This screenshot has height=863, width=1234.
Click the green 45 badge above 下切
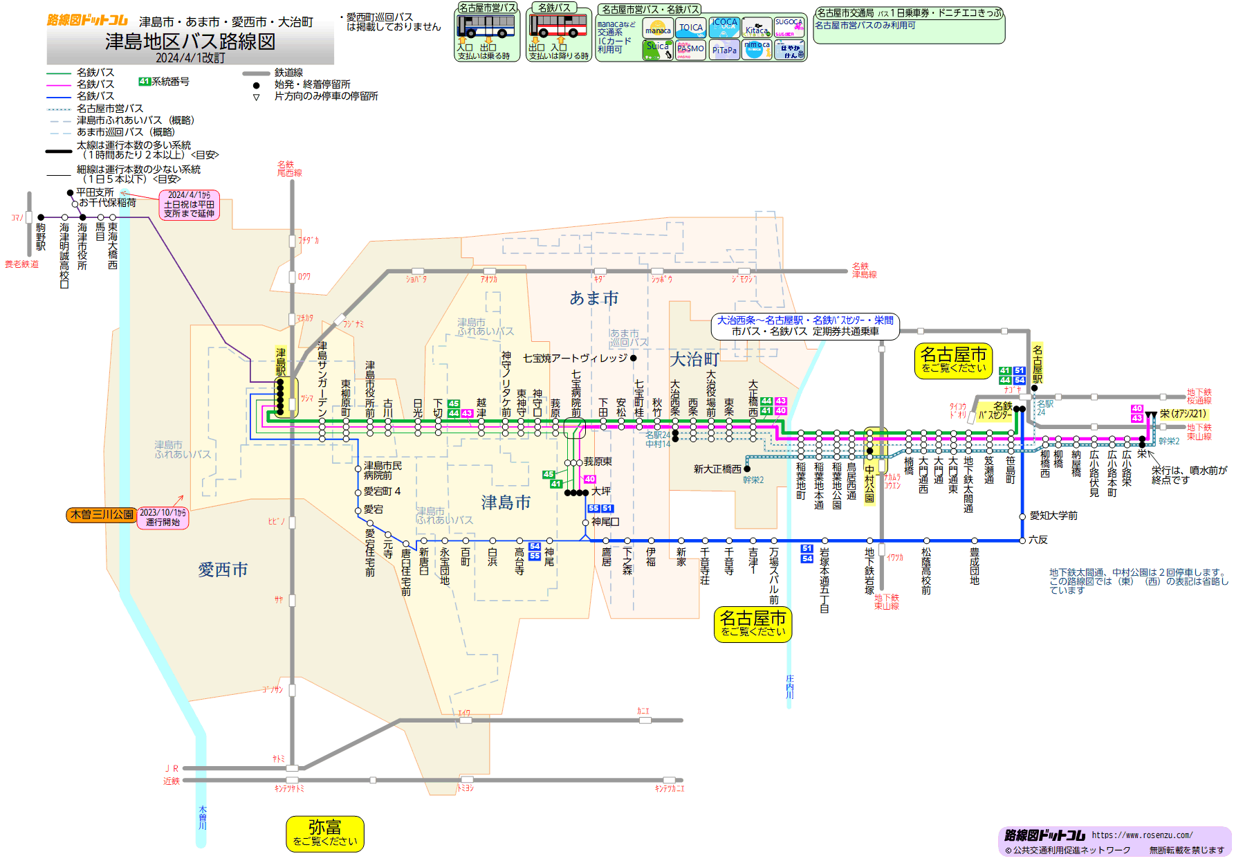click(x=454, y=403)
